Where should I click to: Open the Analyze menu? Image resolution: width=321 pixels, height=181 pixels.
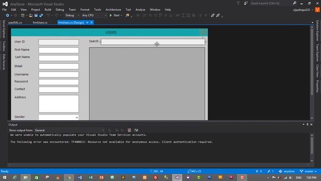coord(140,10)
